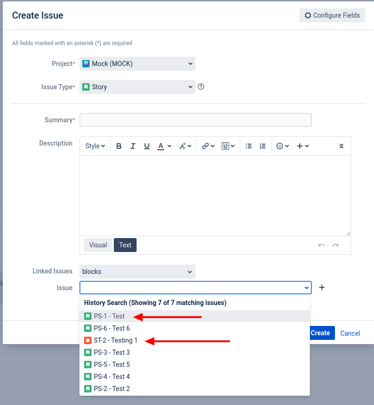Open more formatting options dropdown
The width and height of the screenshot is (374, 405).
185,146
